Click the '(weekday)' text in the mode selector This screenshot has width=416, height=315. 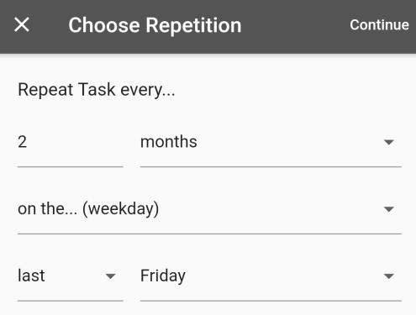point(120,209)
